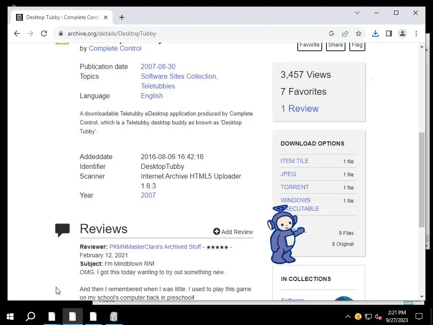Image resolution: width=433 pixels, height=325 pixels.
Task: Open Software Sites Collection topic link
Action: (179, 76)
